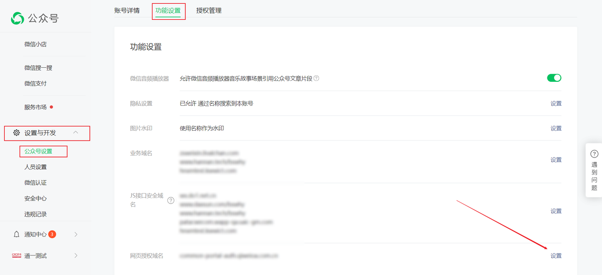The image size is (602, 275).
Task: Click 设置 link for 网页授权域名
Action: pyautogui.click(x=556, y=256)
